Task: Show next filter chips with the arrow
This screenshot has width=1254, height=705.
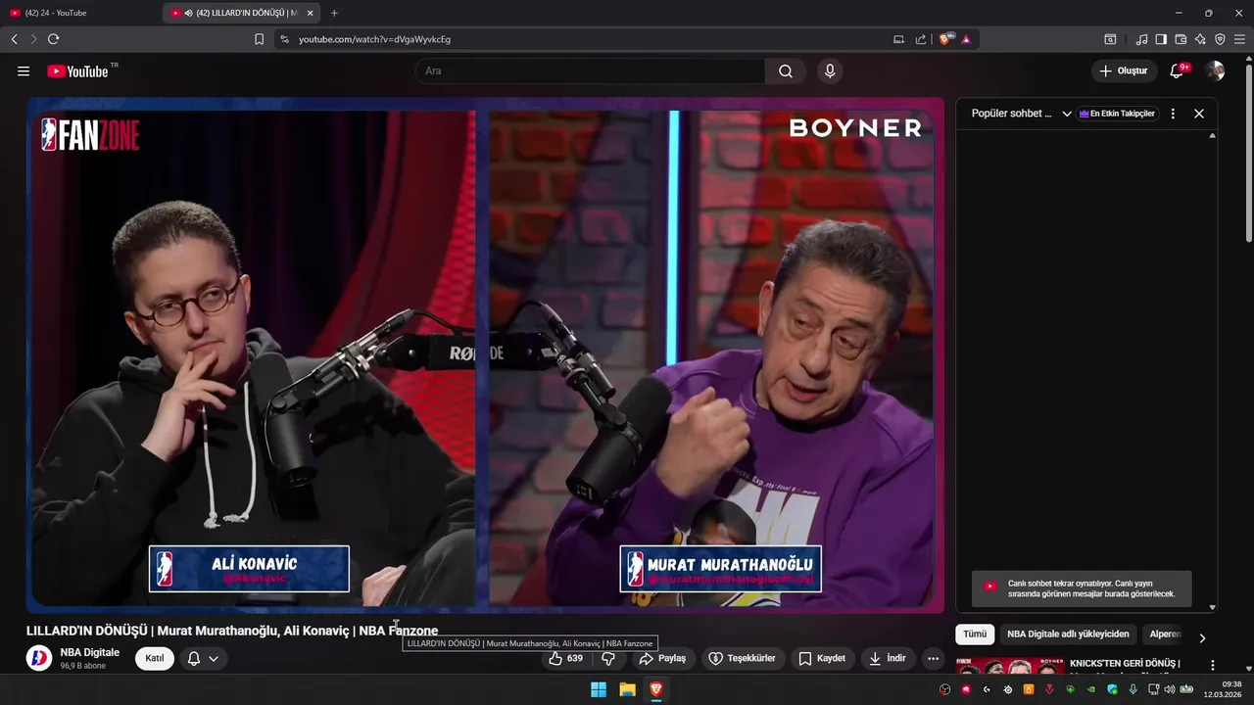Action: tap(1202, 637)
